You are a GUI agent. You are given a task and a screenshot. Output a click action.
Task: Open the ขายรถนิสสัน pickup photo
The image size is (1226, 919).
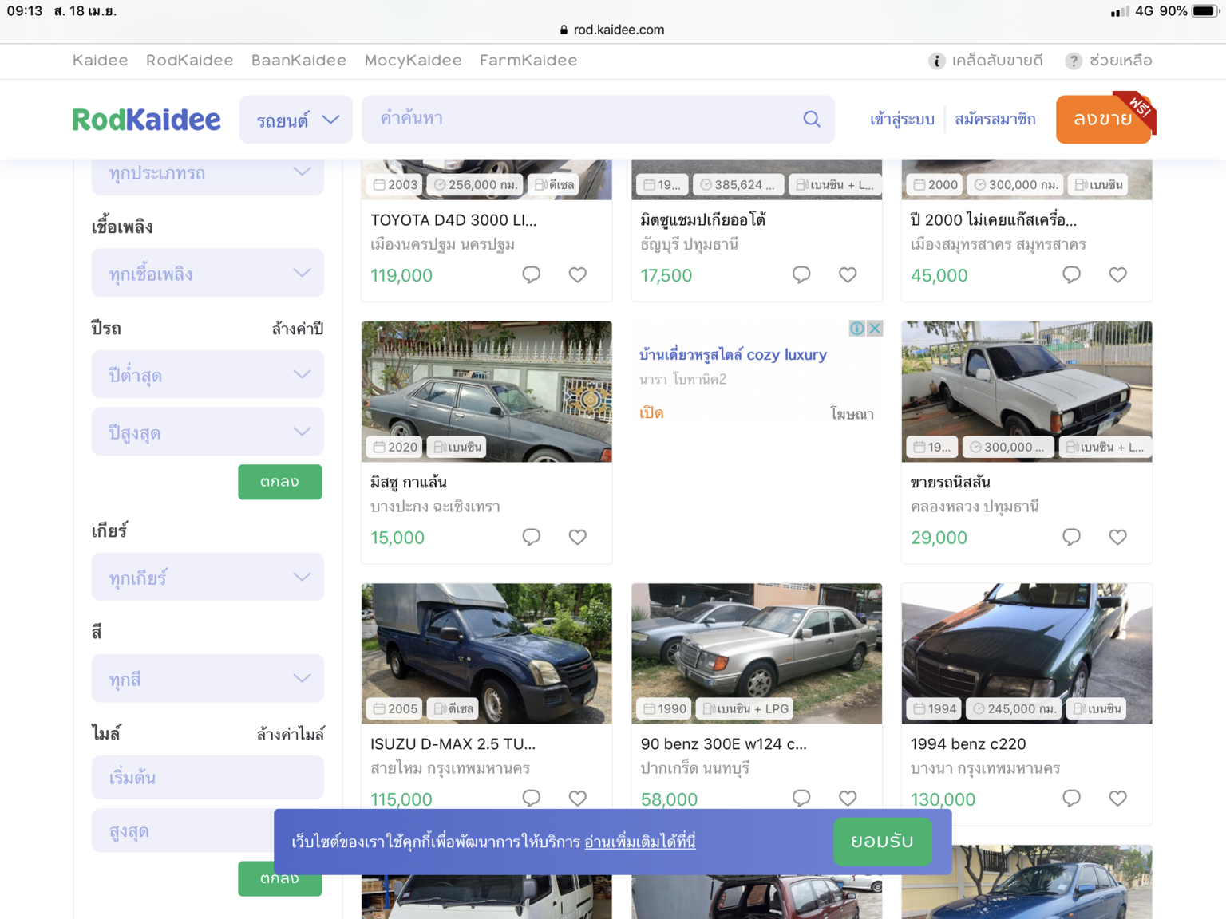[x=1026, y=392]
